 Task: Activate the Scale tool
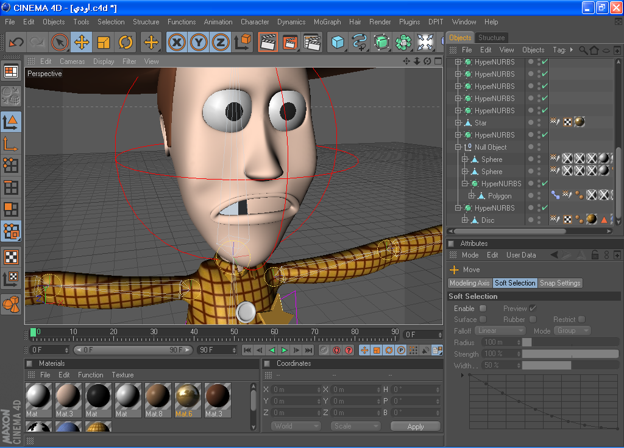(104, 42)
